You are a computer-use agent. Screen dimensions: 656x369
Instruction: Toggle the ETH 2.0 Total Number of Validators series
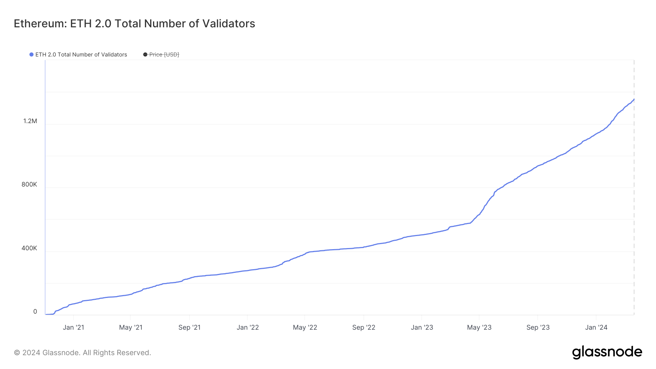pyautogui.click(x=81, y=55)
